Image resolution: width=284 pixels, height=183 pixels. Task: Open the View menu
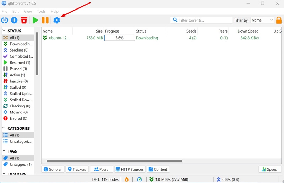(x=28, y=11)
